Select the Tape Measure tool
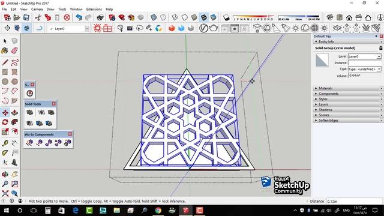384x216 pixels. 5,143
